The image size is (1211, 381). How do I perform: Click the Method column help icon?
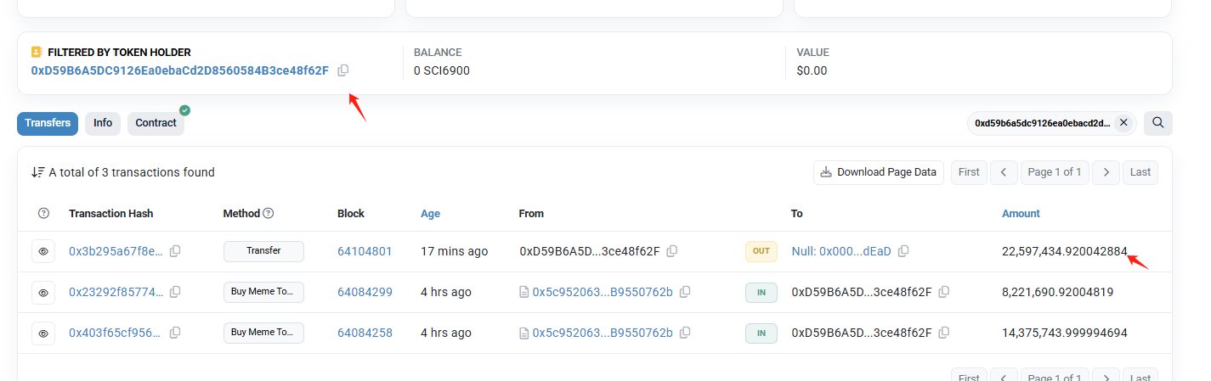click(x=269, y=214)
